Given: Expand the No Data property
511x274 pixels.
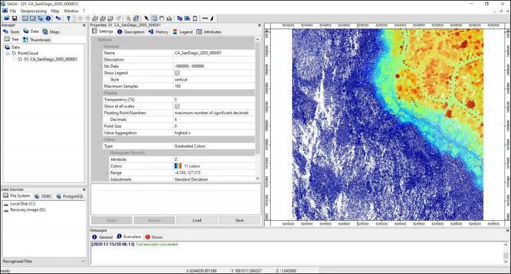Looking at the screenshot, I should (100, 66).
